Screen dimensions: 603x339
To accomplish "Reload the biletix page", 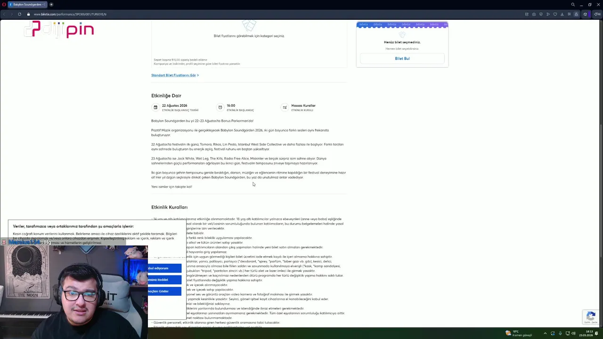I will [19, 14].
